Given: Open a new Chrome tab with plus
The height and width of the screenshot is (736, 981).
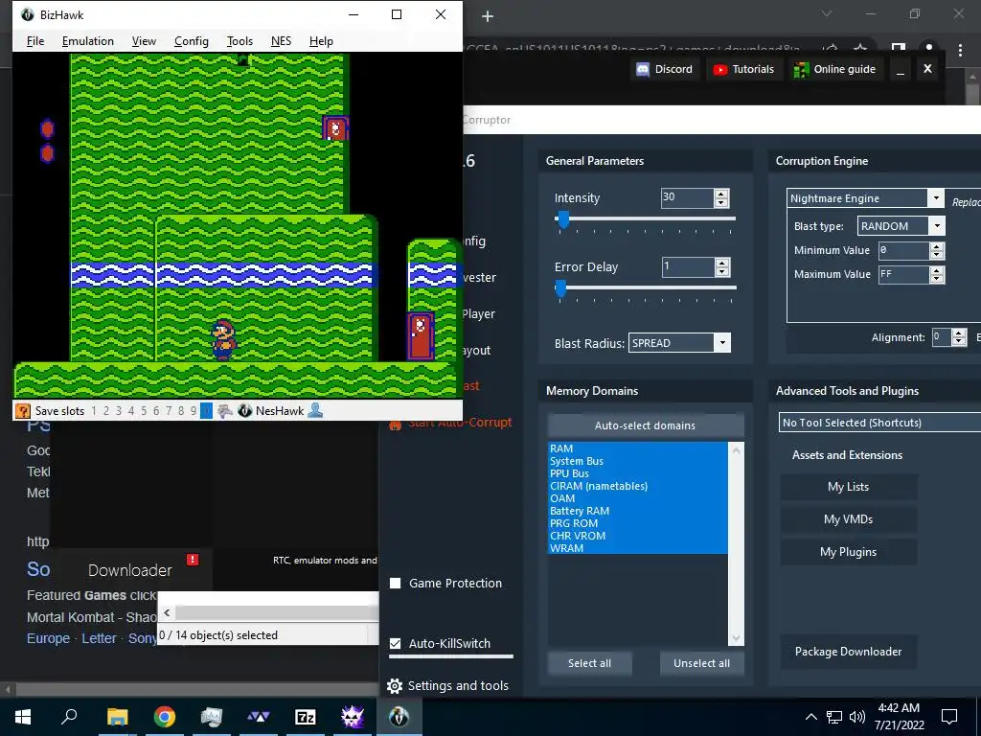Looking at the screenshot, I should pos(488,16).
